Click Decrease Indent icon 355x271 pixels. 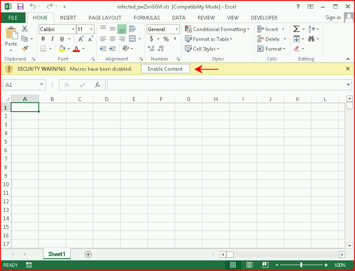coord(103,49)
